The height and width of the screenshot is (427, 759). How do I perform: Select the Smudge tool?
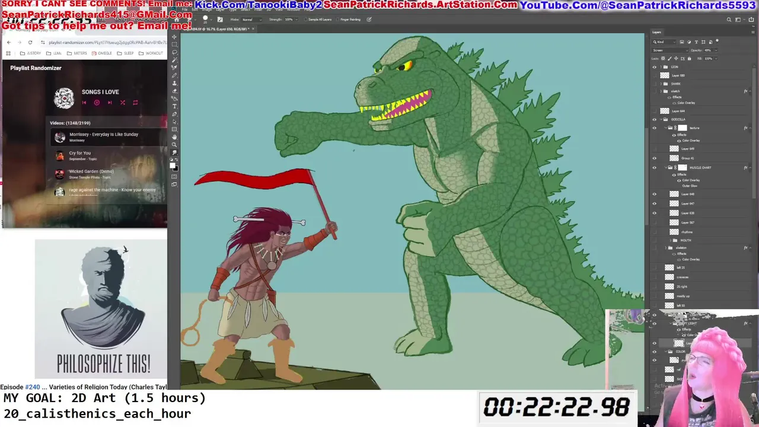coord(174,152)
